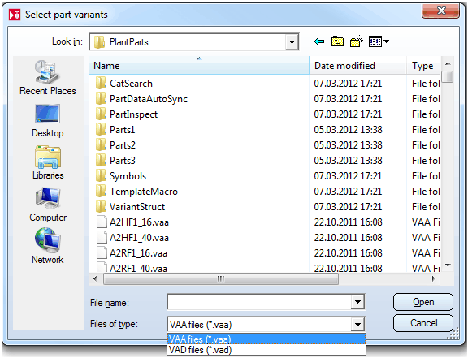Click the horizontal scrollbar thumb
468x358 pixels.
coord(221,279)
